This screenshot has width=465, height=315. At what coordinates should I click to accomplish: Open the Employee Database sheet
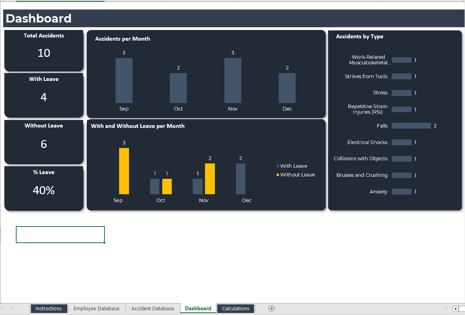click(96, 308)
